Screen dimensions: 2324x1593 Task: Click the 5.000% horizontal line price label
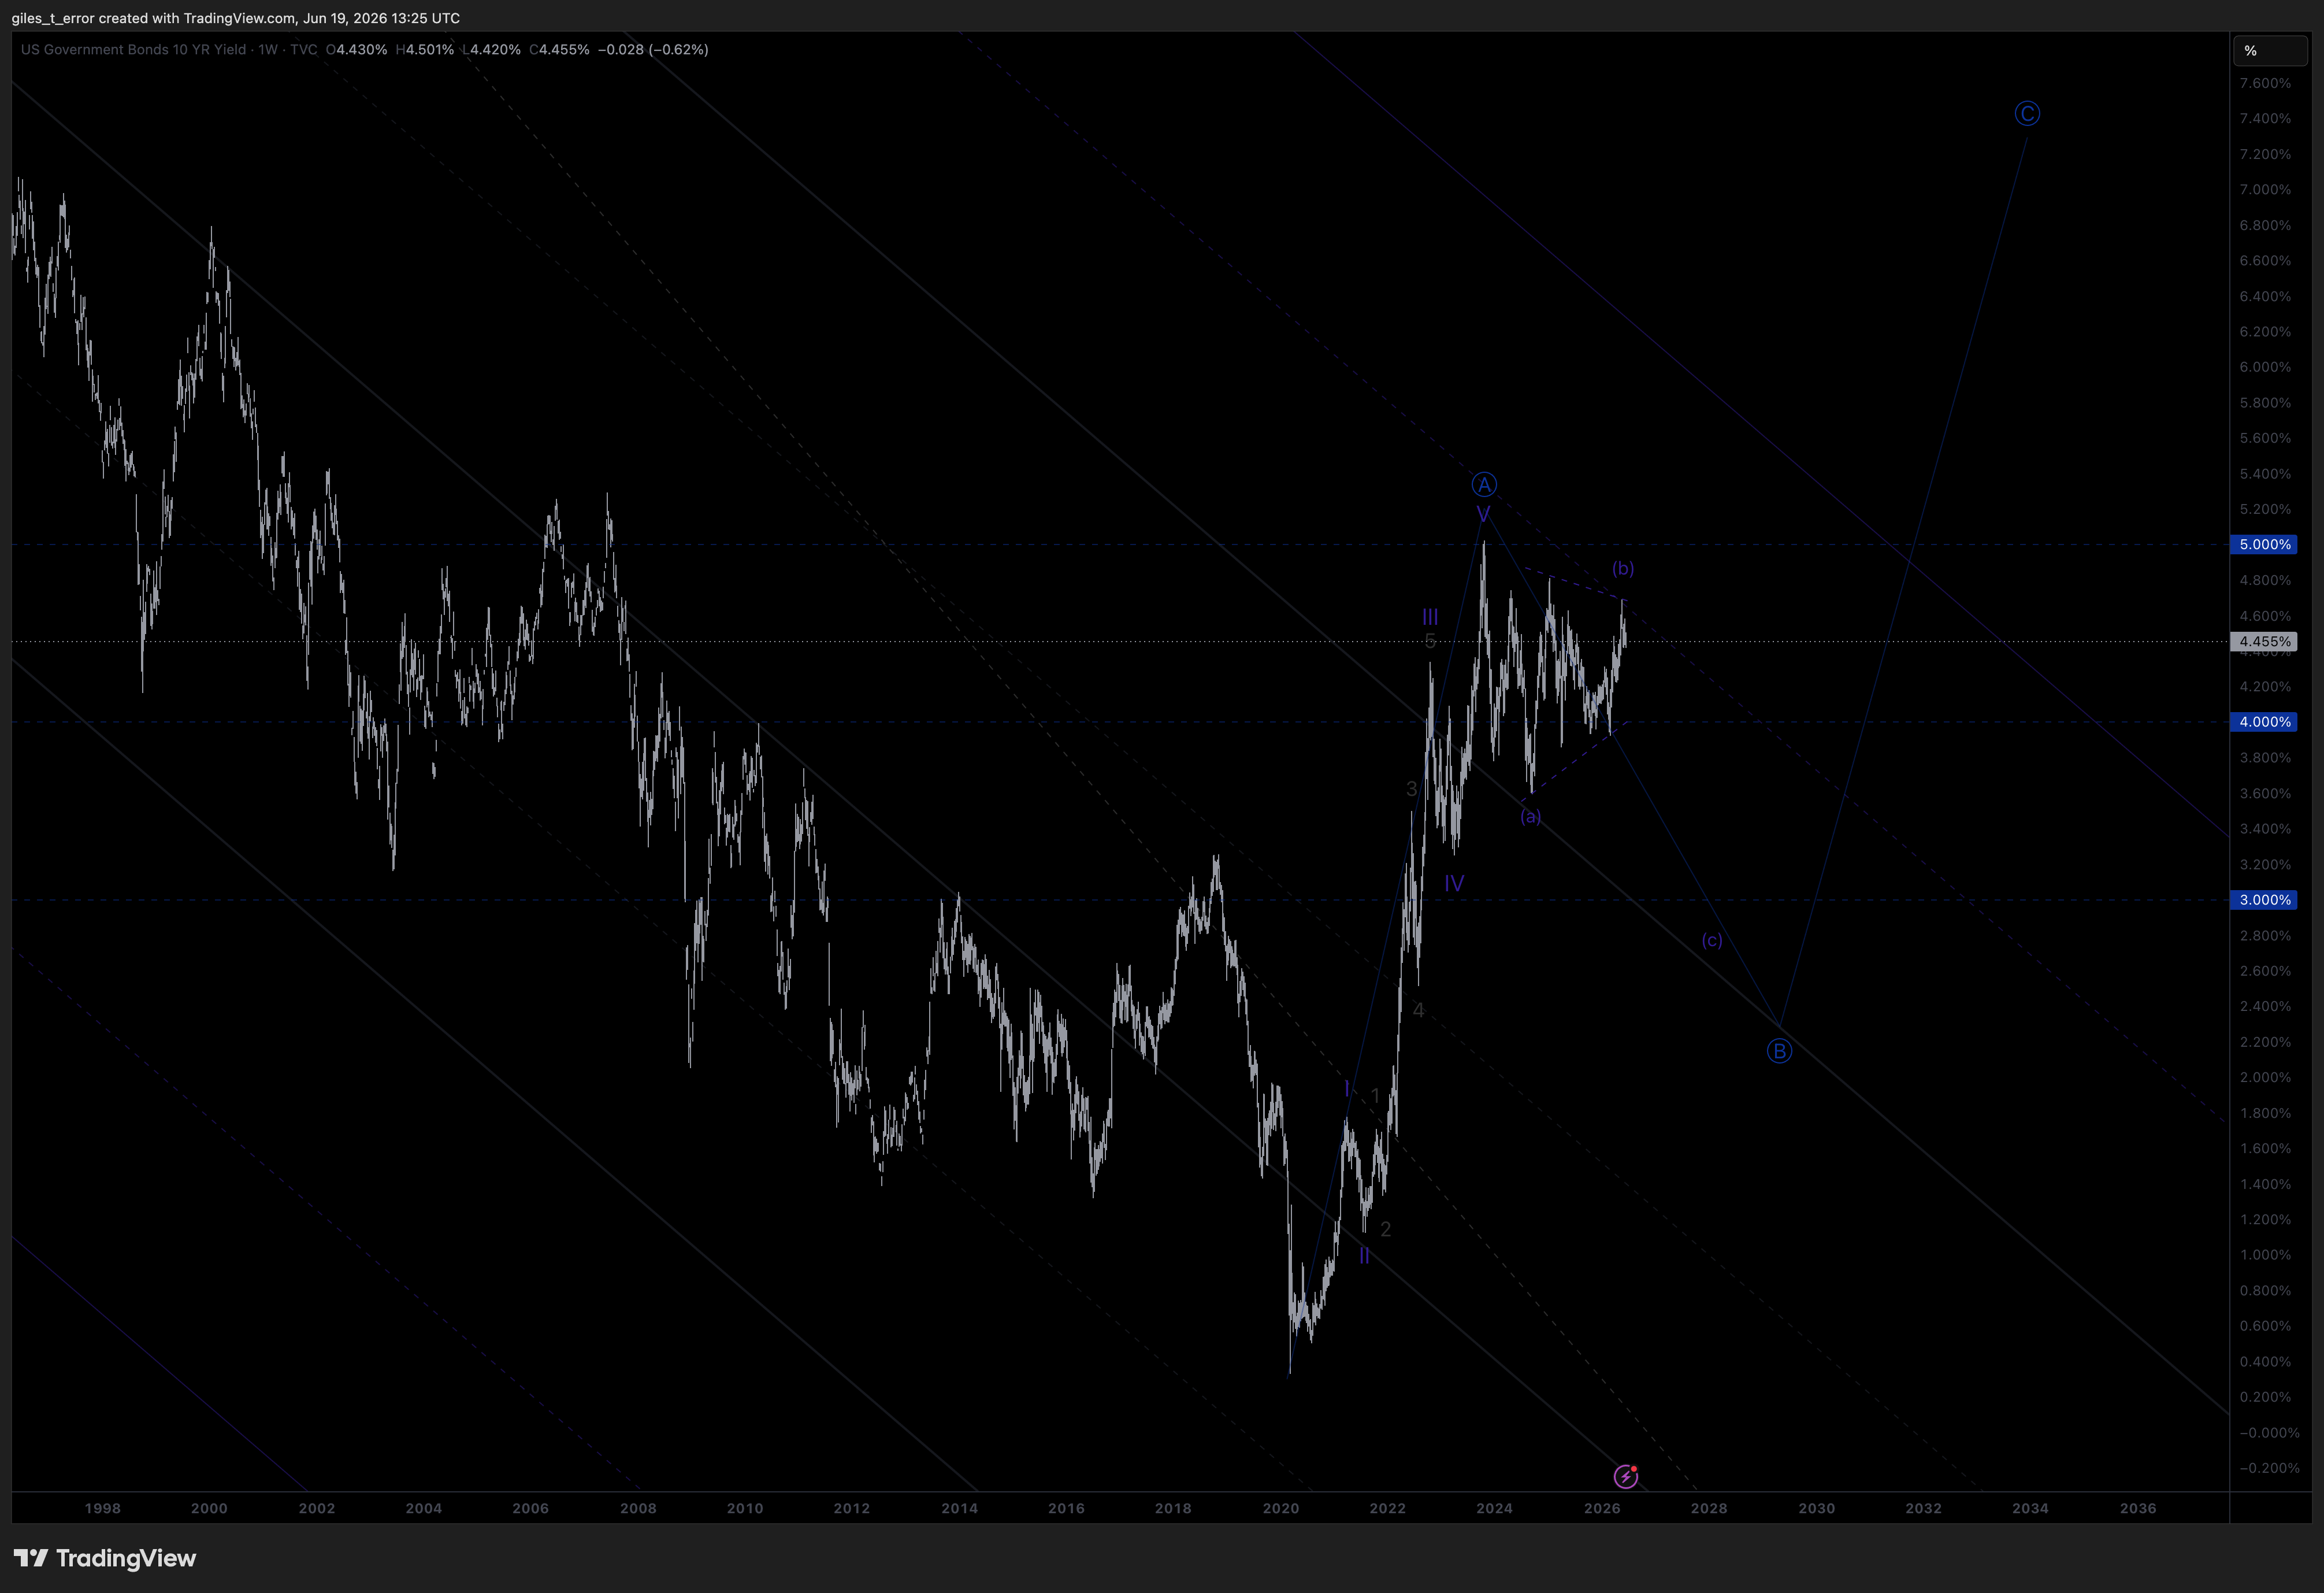coord(2264,544)
